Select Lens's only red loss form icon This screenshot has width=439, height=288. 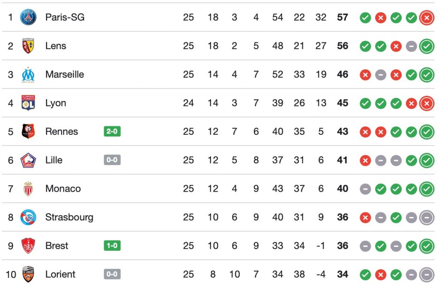point(396,46)
